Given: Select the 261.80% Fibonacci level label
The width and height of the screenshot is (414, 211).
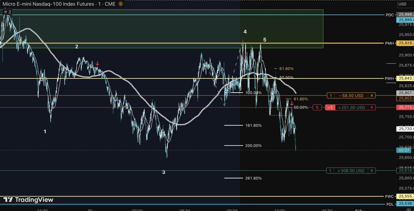Looking at the screenshot, I should tap(254, 178).
